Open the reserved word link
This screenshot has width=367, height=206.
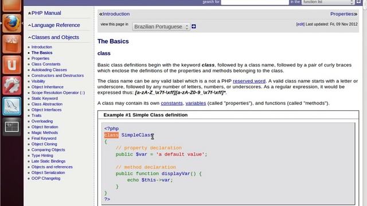click(249, 81)
